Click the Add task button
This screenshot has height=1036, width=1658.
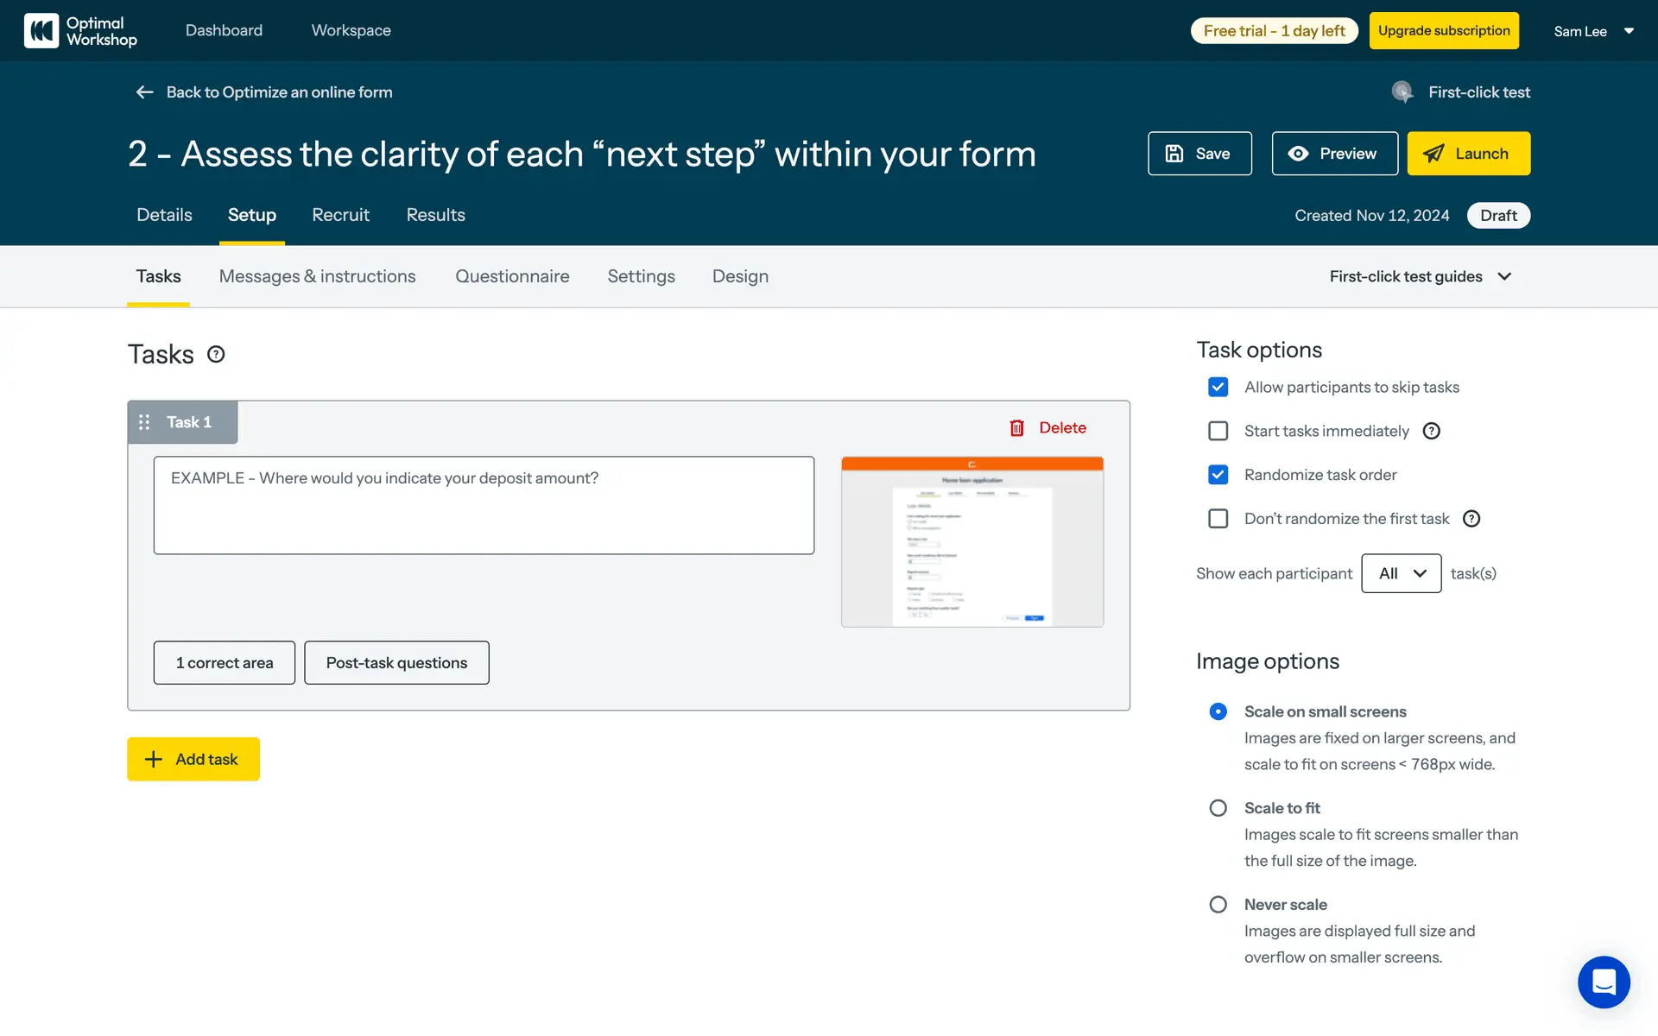pyautogui.click(x=193, y=759)
